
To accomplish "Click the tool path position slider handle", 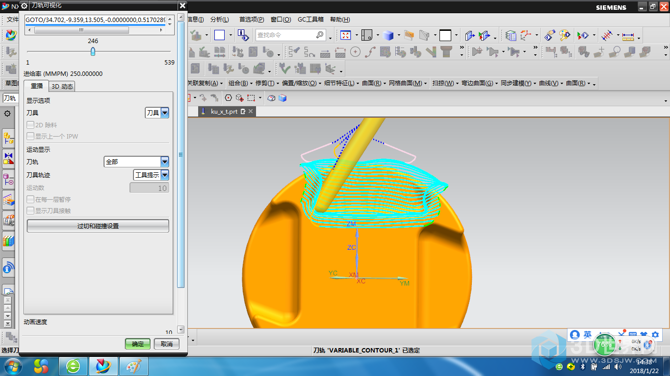I will click(93, 51).
